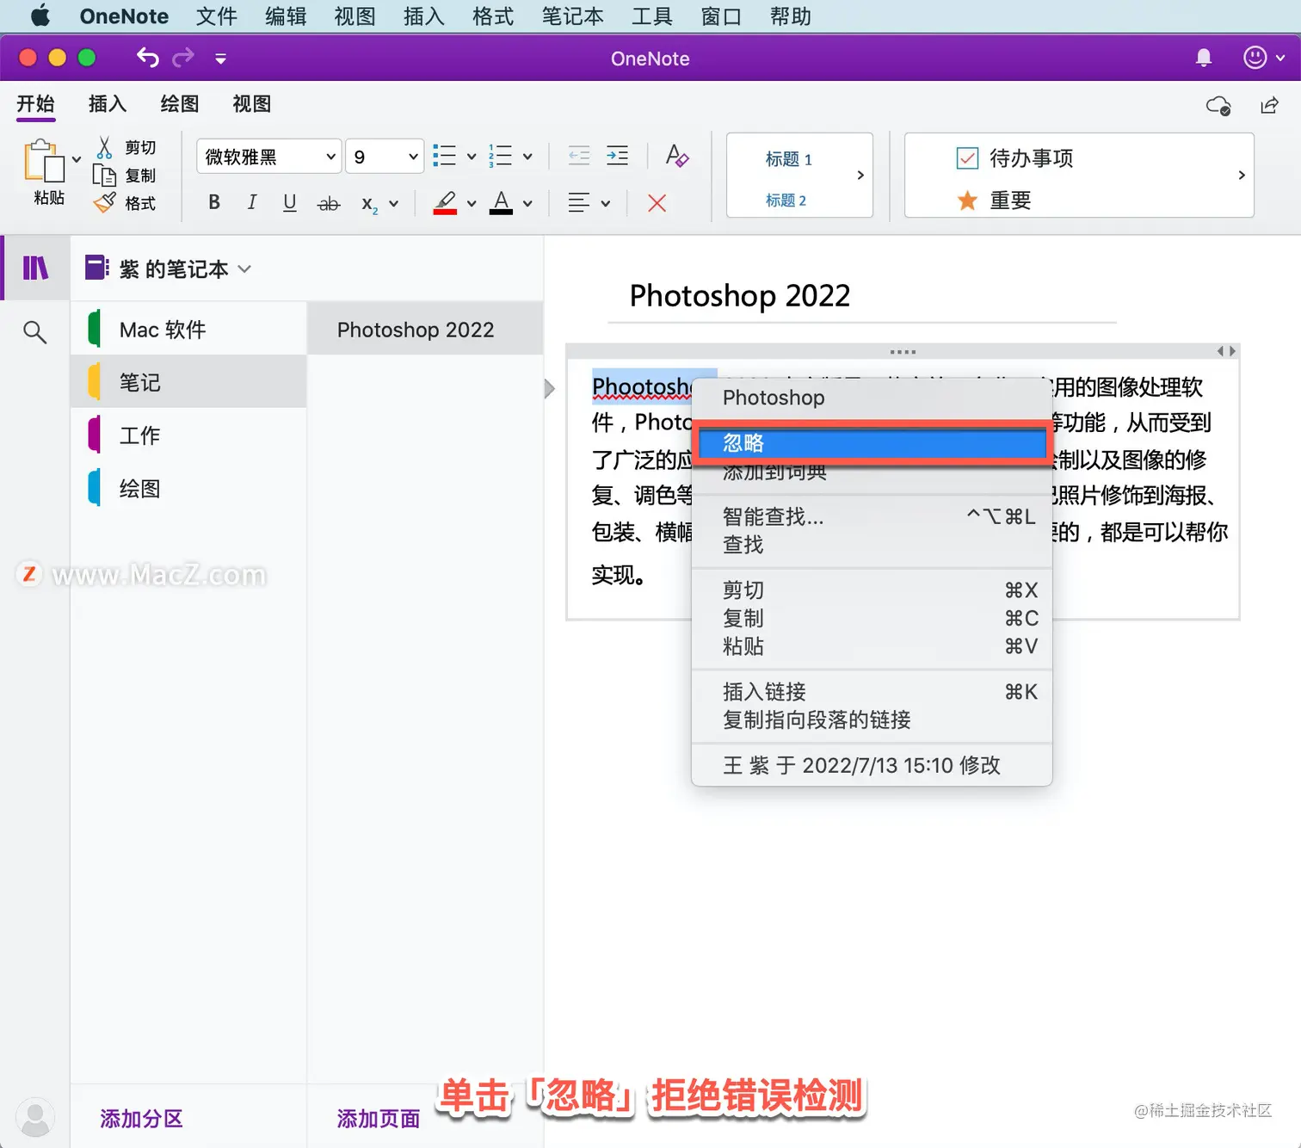Switch to the 插入 ribbon tab

coord(108,104)
